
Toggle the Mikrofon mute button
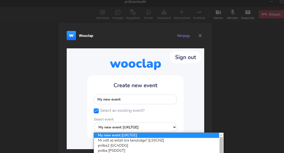pyautogui.click(x=232, y=14)
